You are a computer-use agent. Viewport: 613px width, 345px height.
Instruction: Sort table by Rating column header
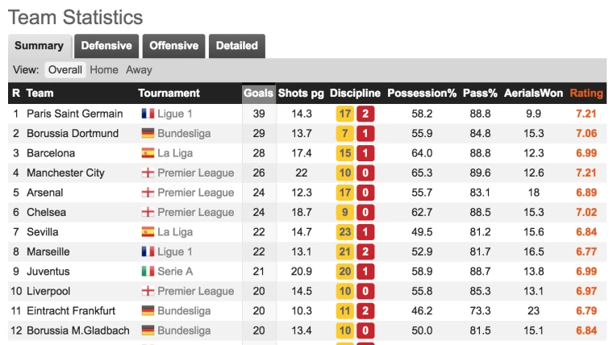[586, 93]
